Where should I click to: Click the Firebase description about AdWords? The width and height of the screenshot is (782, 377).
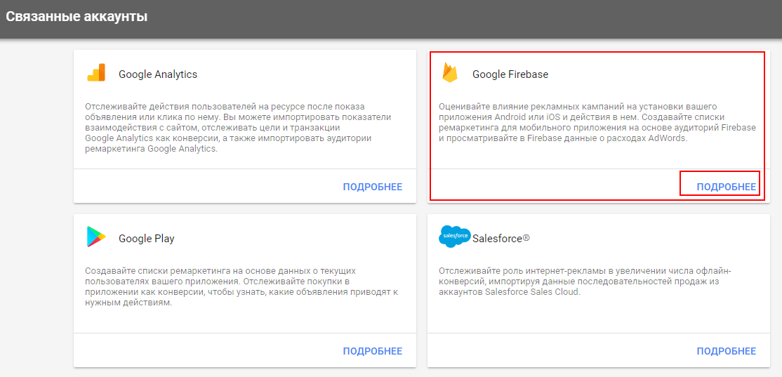[597, 123]
